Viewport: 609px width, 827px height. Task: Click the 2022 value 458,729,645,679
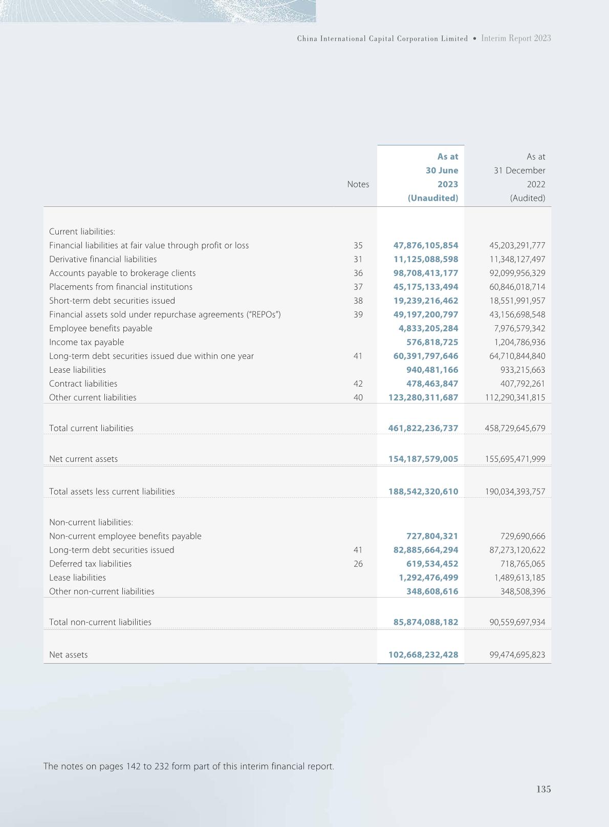[515, 428]
